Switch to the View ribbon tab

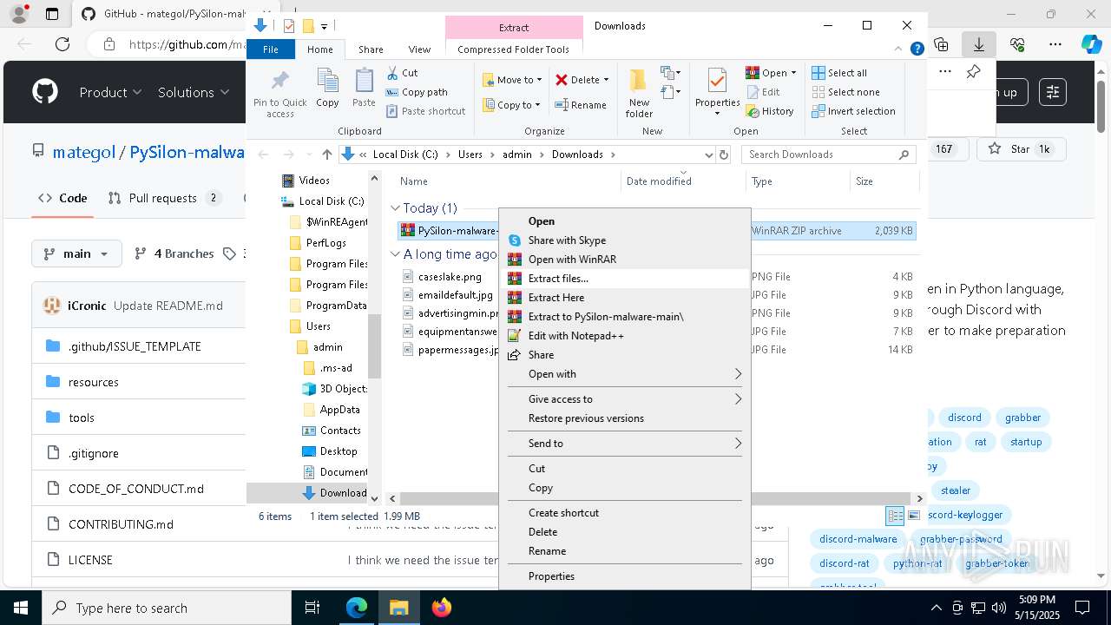click(419, 49)
